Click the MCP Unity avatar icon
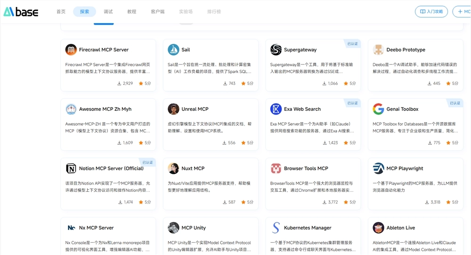This screenshot has height=255, width=471. coord(173,228)
